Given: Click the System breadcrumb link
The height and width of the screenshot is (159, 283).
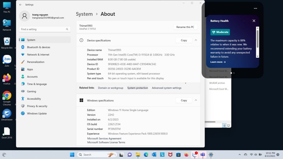Looking at the screenshot, I should 84,14.
